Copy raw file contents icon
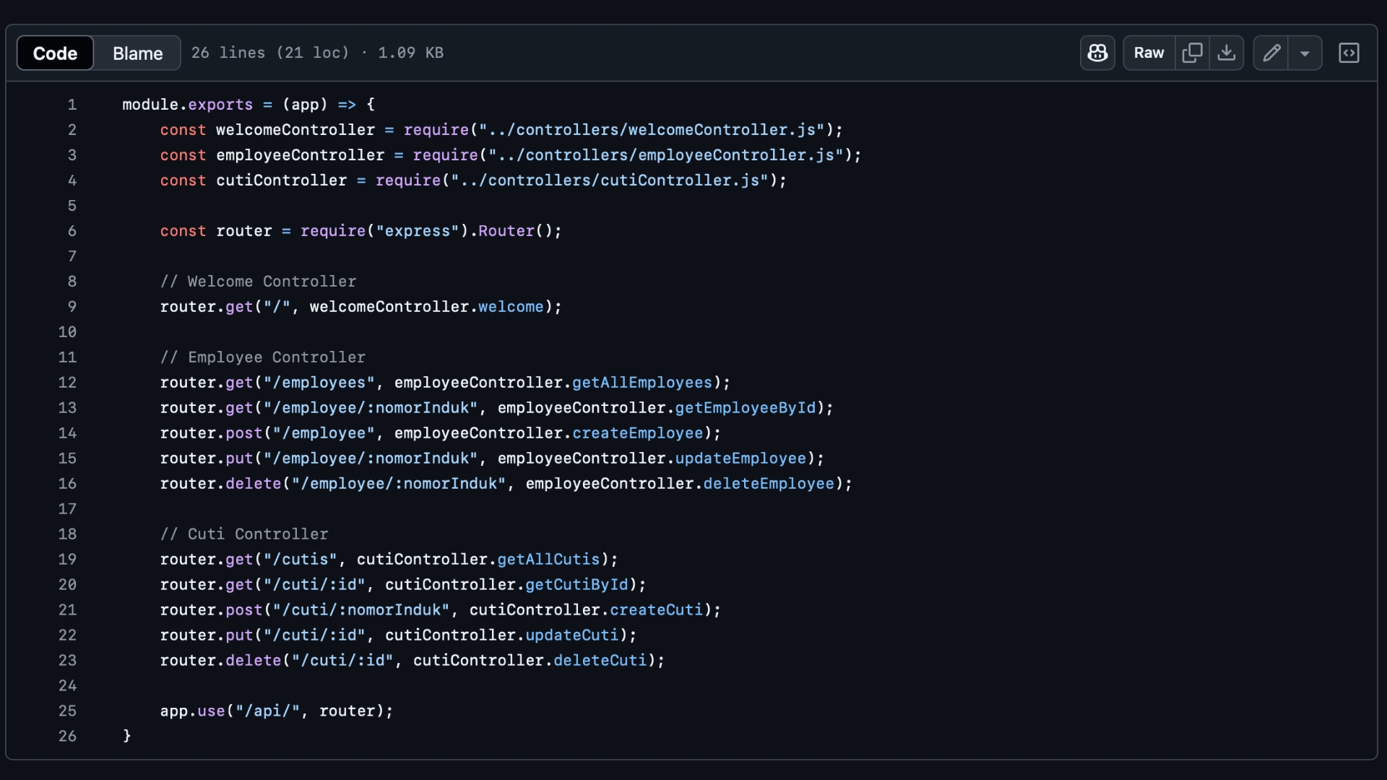1387x780 pixels. pos(1192,53)
